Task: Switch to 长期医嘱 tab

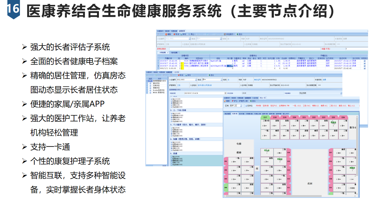Action: pos(163,53)
